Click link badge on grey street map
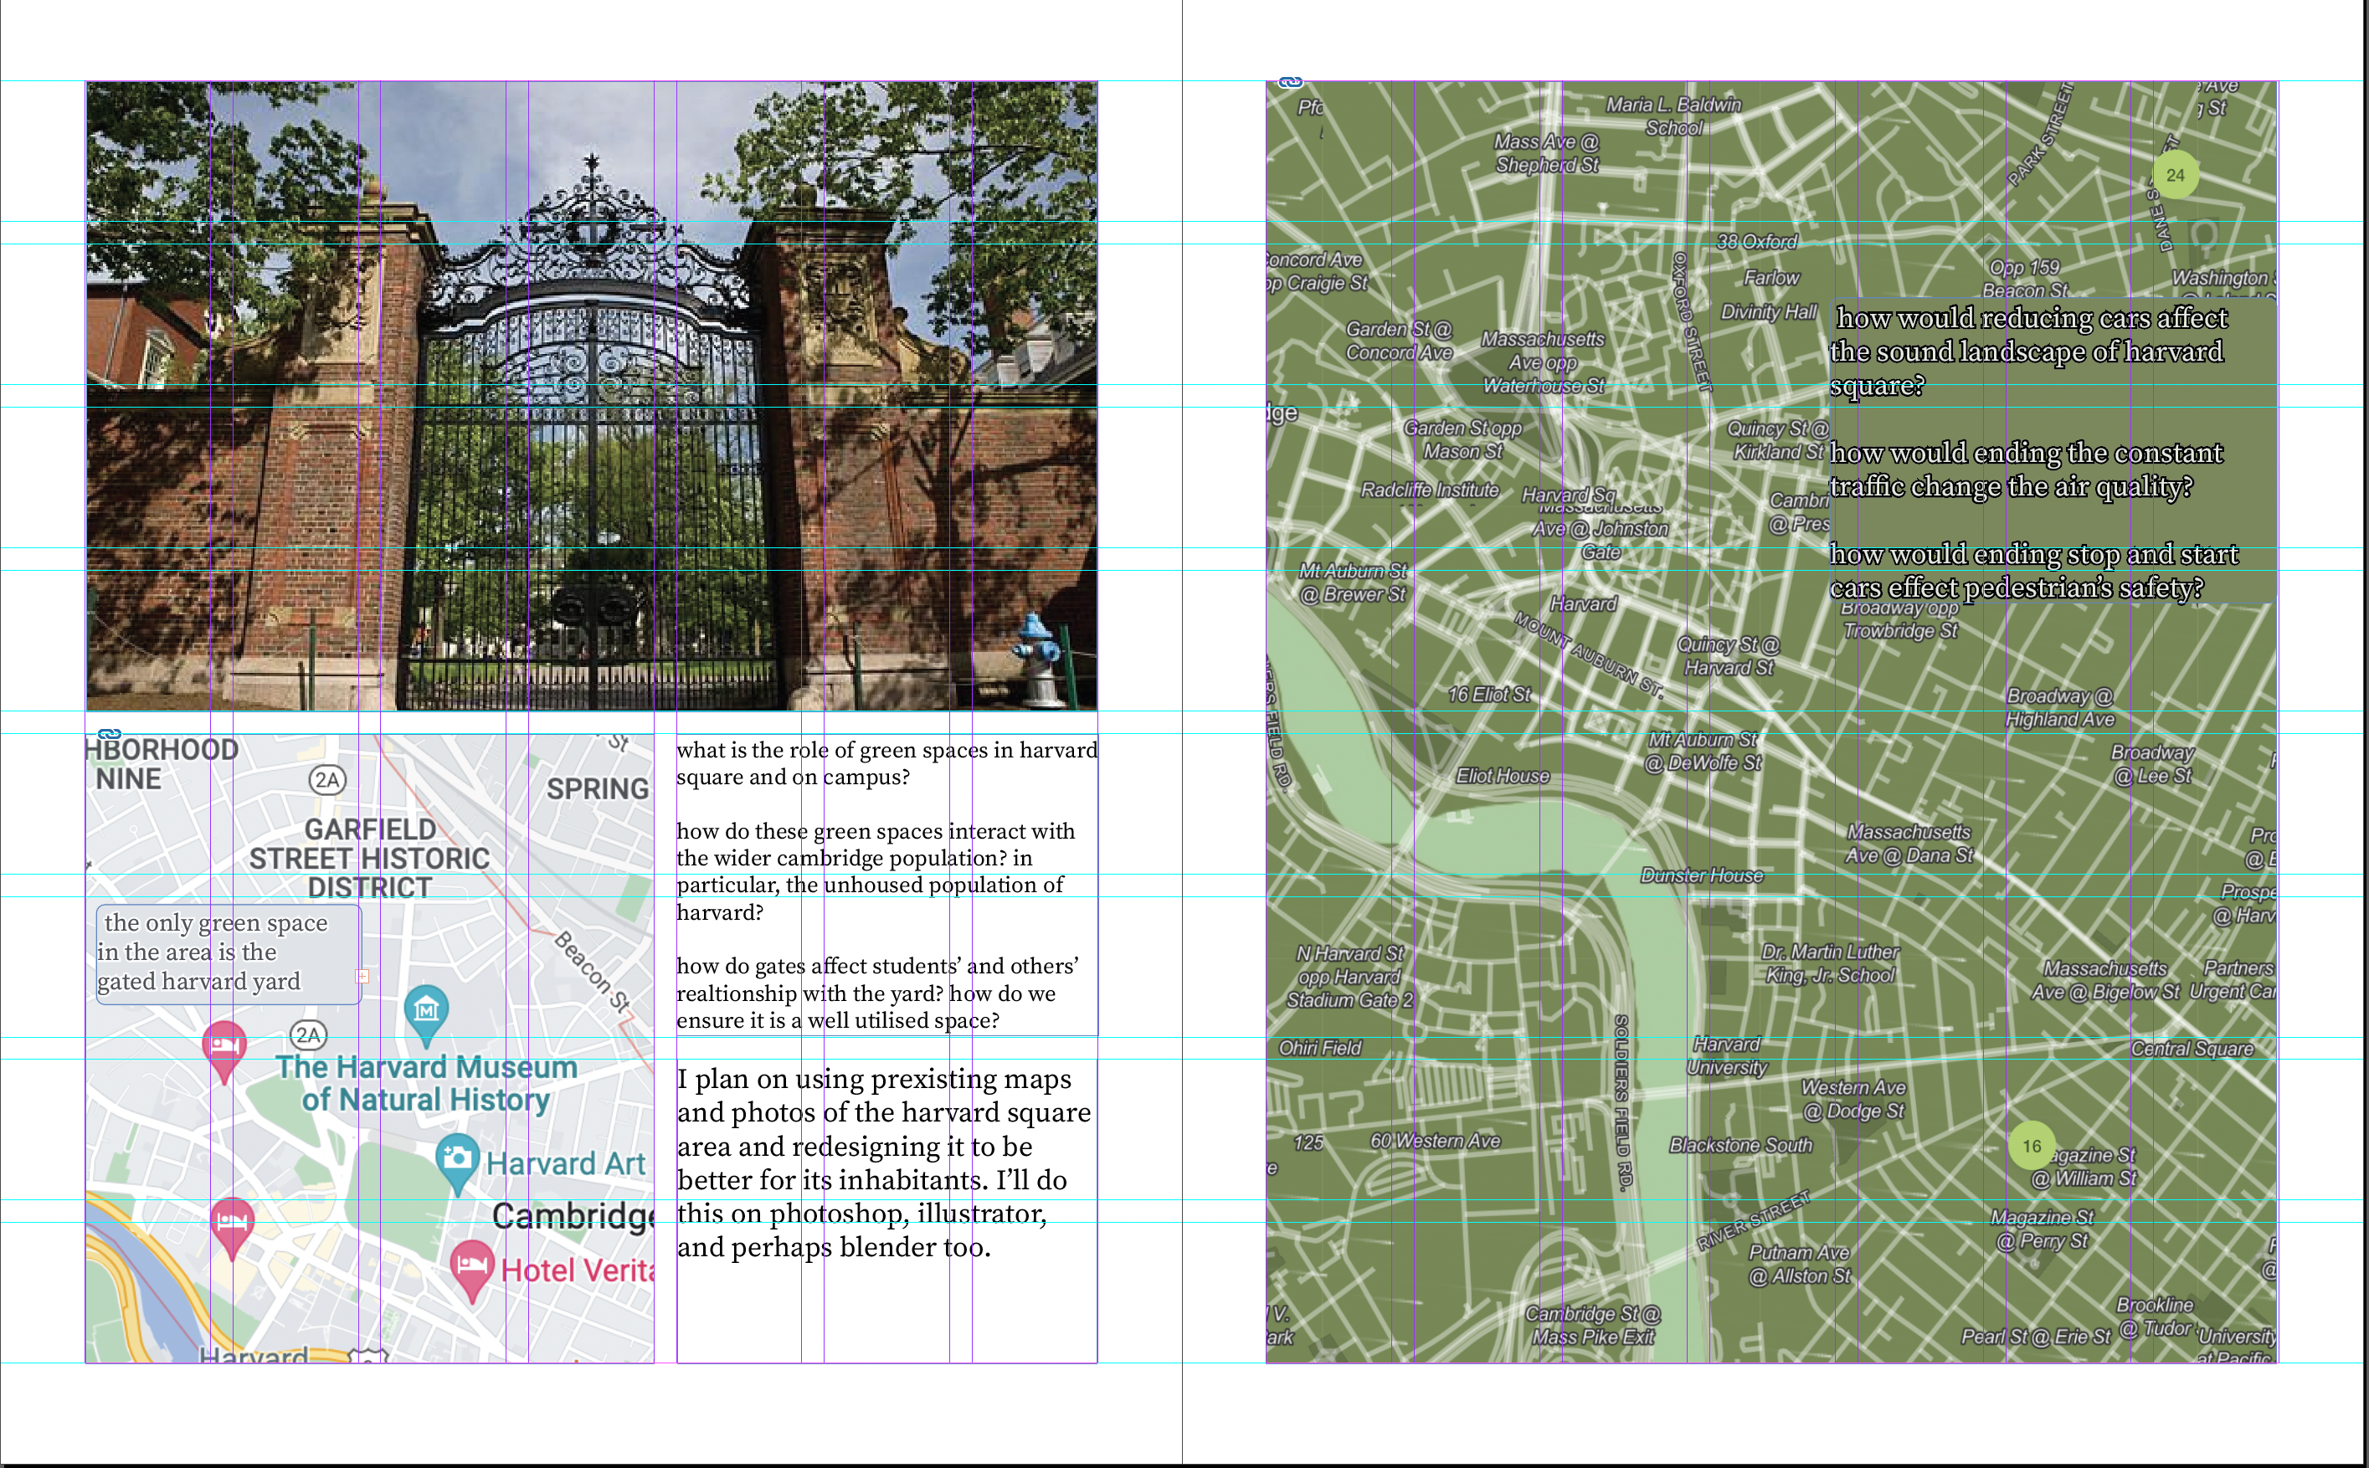This screenshot has height=1468, width=2369. click(110, 734)
